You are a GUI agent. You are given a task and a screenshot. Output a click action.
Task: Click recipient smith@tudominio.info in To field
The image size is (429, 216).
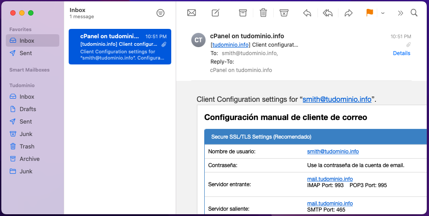[250, 53]
